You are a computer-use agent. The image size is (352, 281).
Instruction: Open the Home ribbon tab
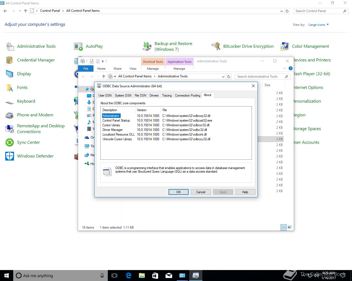(101, 69)
